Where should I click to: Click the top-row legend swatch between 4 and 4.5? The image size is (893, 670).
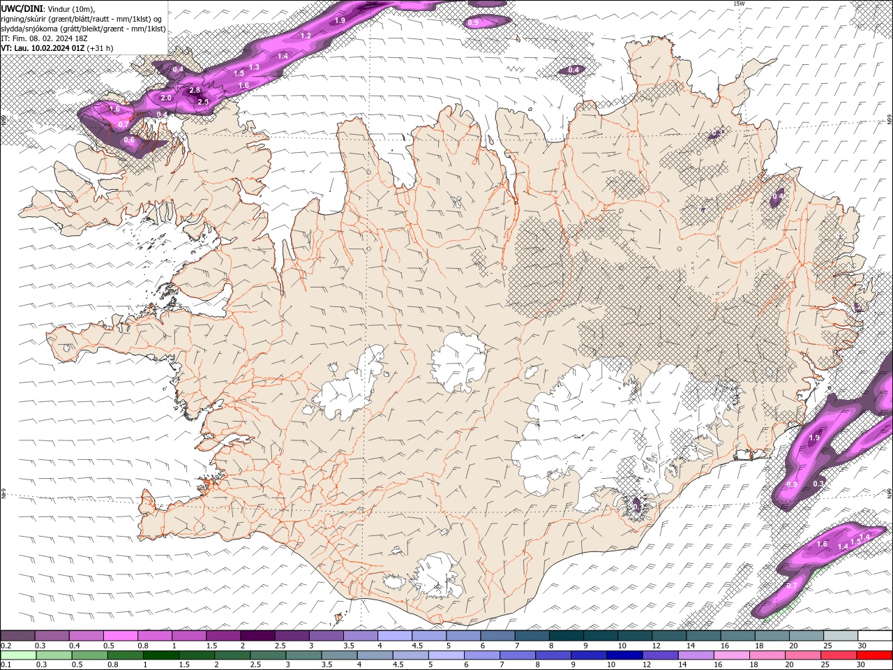click(396, 636)
